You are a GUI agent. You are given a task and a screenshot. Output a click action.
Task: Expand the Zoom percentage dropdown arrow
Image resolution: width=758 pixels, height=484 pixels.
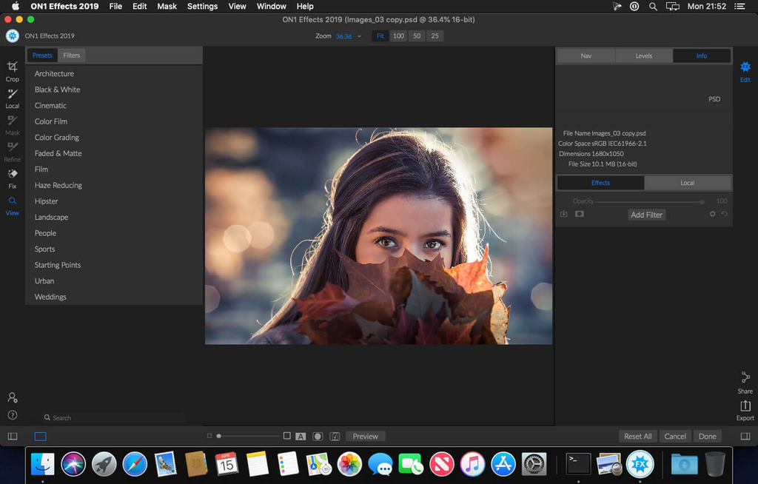tap(360, 36)
